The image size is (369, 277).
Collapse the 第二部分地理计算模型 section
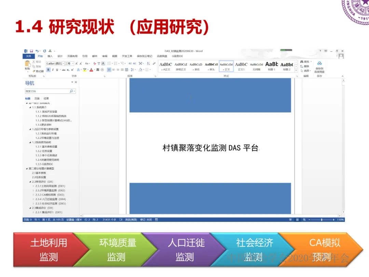click(27, 168)
